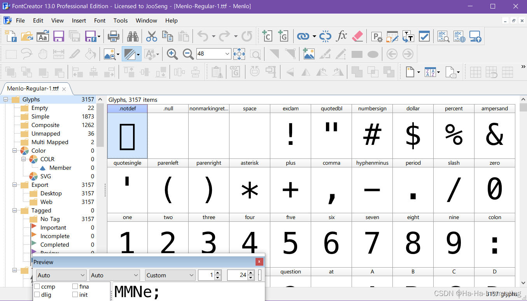
Task: Select the Unmapped category in the tree
Action: [x=46, y=134]
